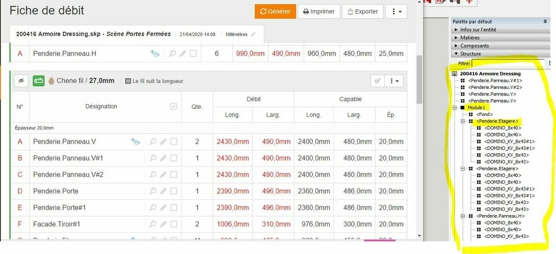
Task: Hide the Chene fil group with eye toggle
Action: tap(22, 81)
